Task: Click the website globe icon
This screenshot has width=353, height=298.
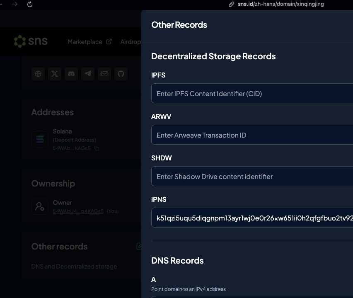Action: click(38, 74)
